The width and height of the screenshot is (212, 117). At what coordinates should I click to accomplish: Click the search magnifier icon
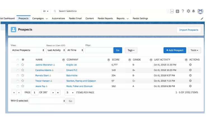click(55, 11)
